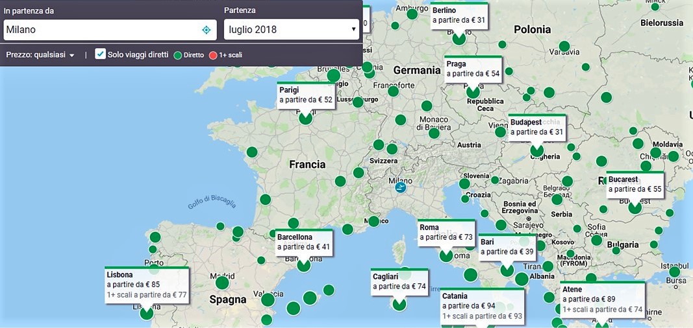Click the Budapest fare label

click(536, 127)
